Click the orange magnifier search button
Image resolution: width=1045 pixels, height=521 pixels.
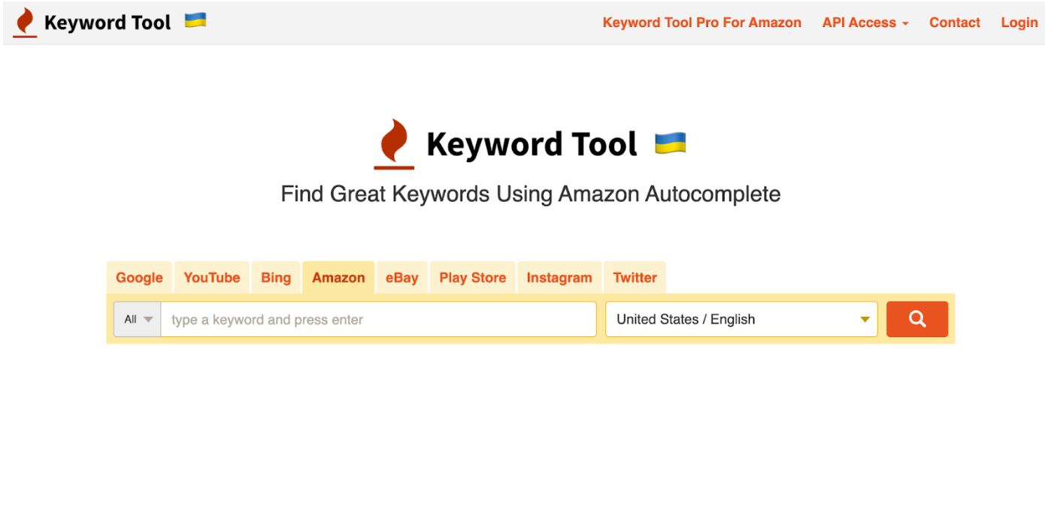[917, 319]
